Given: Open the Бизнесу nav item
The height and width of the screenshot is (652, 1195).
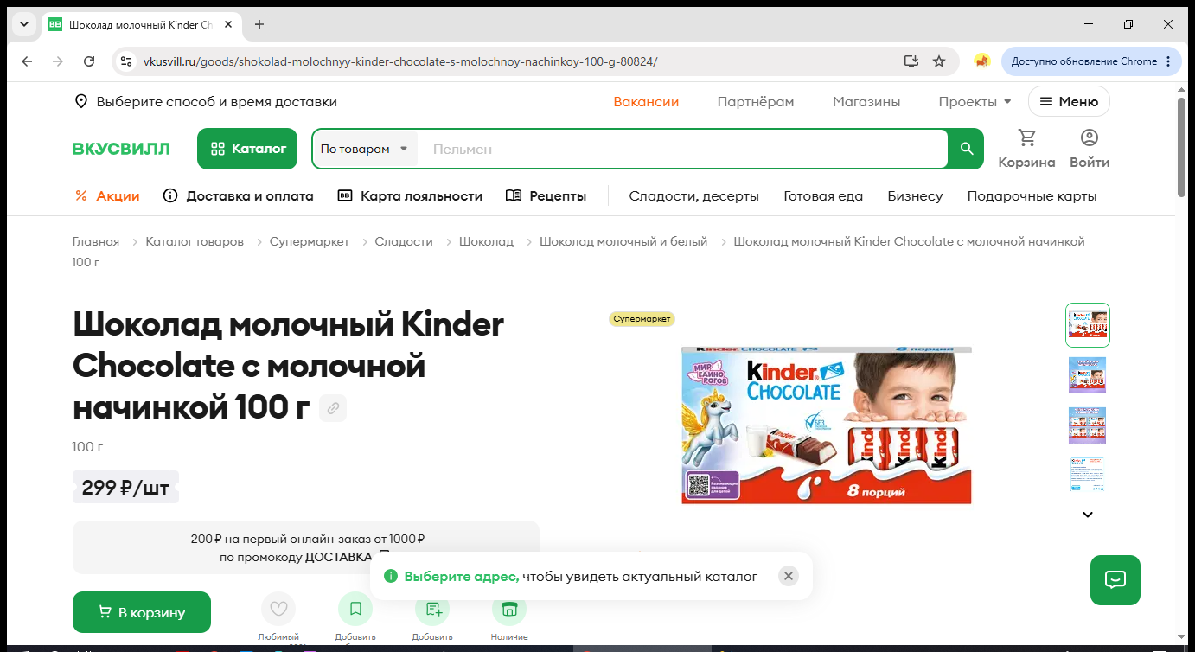Looking at the screenshot, I should pos(915,195).
